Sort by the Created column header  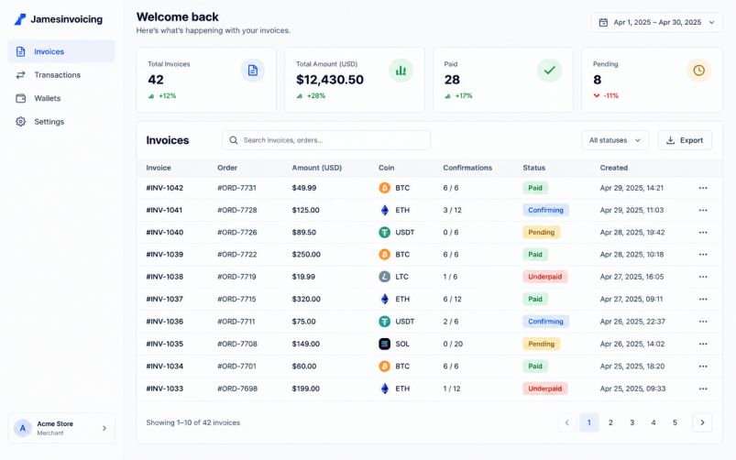614,168
